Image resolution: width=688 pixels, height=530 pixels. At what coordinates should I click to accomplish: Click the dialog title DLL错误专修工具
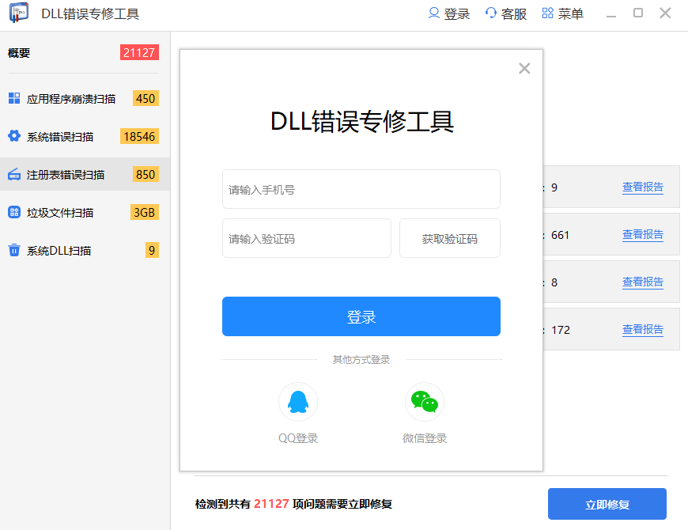click(361, 122)
